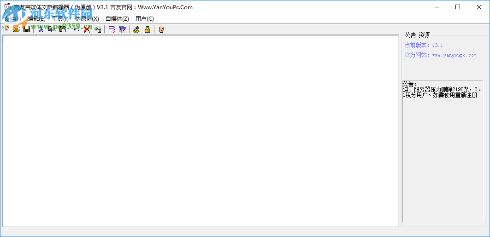The height and width of the screenshot is (237, 490).
Task: Click the red X delete icon
Action: point(87,29)
